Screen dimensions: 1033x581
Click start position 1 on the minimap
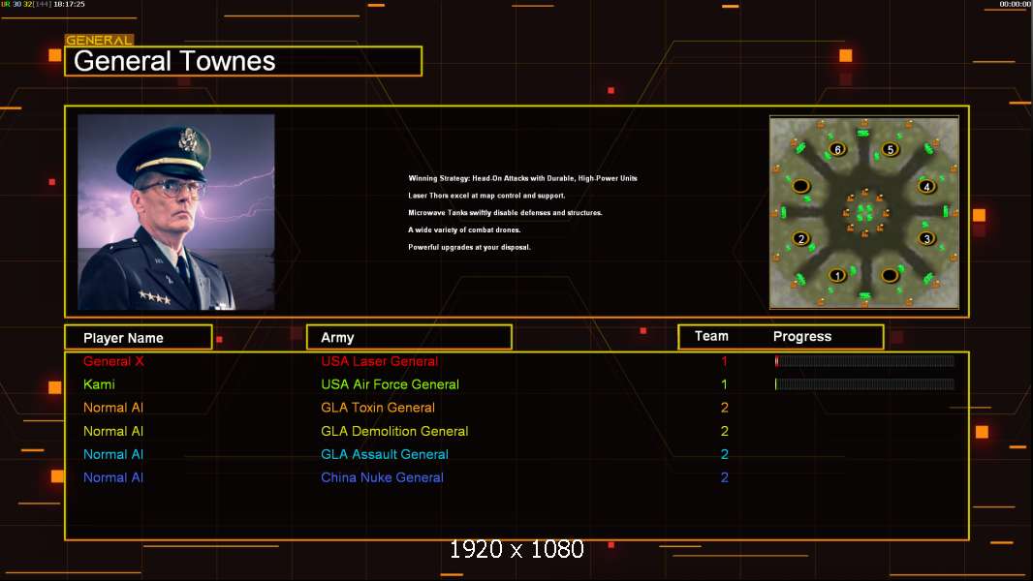(x=836, y=275)
